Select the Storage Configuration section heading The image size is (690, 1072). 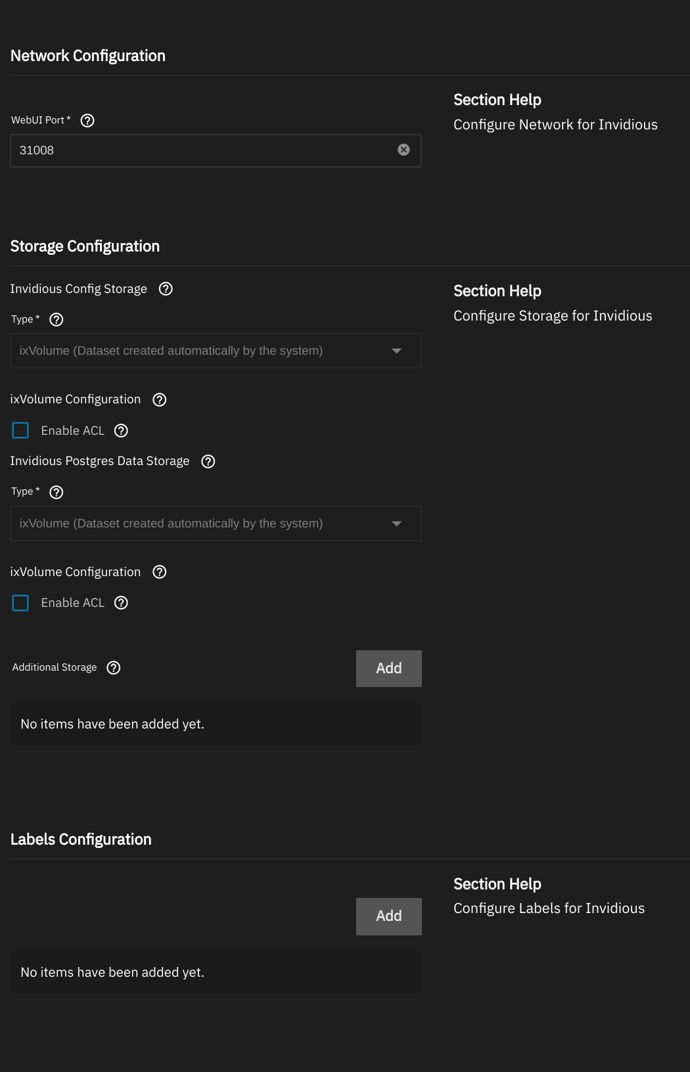(x=85, y=246)
